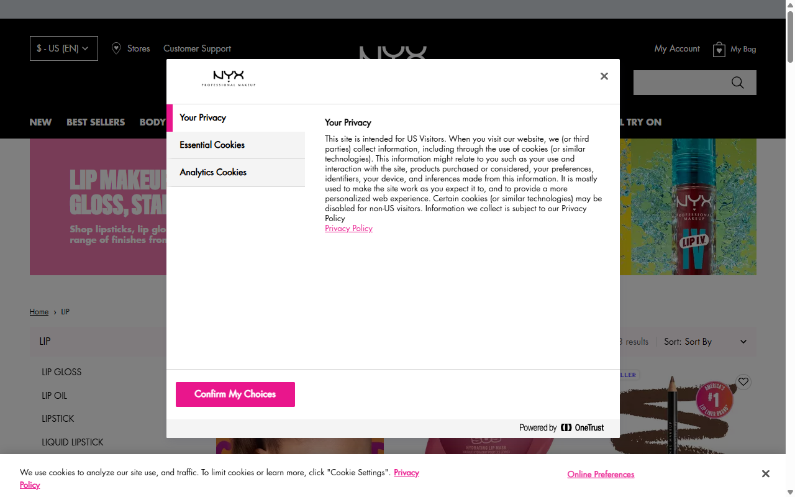Click the My Bag label
795x497 pixels.
pos(743,49)
